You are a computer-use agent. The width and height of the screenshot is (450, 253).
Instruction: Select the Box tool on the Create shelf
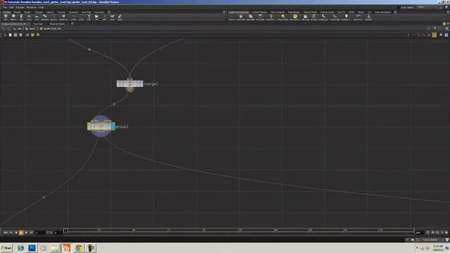coord(6,17)
